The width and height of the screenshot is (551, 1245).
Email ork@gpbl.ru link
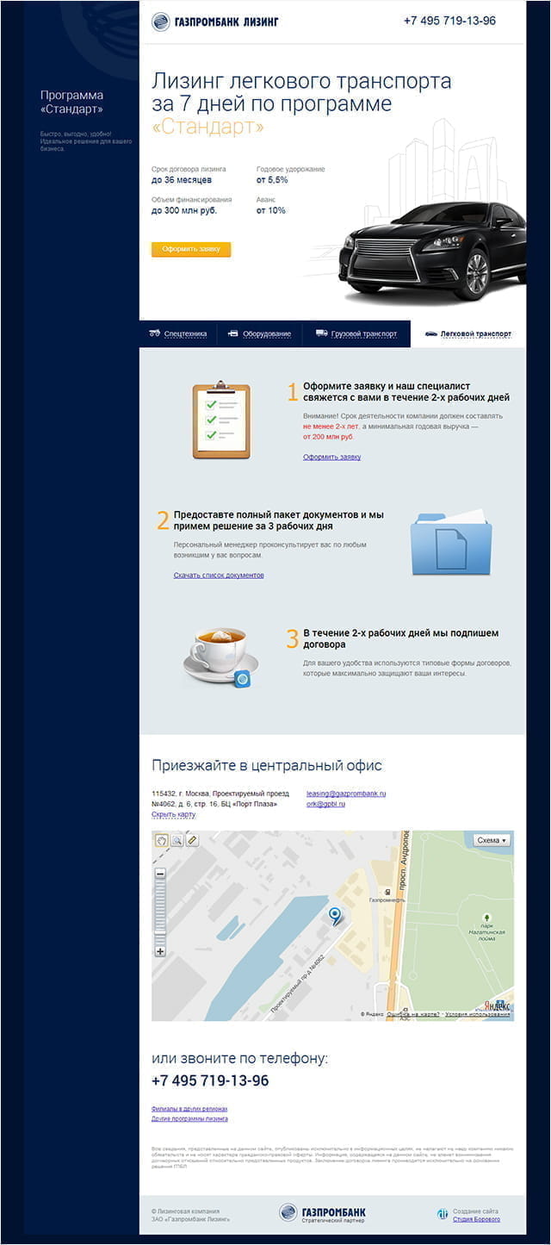pos(325,804)
